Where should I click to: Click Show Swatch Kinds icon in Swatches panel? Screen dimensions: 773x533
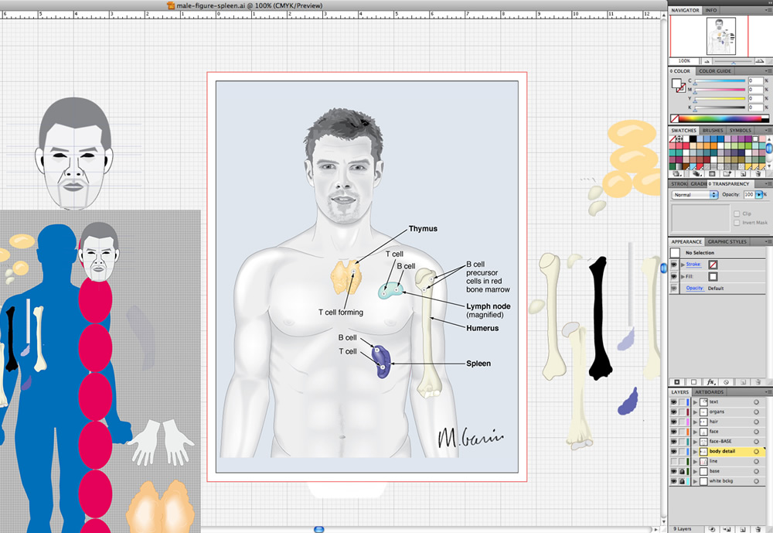[x=696, y=174]
